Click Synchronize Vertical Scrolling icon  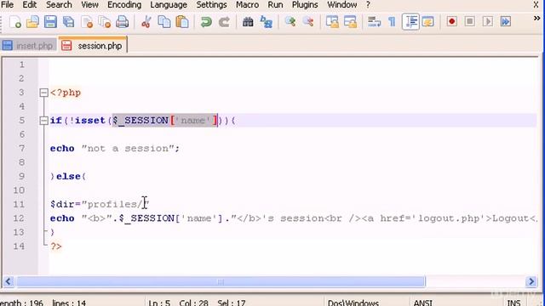332,22
